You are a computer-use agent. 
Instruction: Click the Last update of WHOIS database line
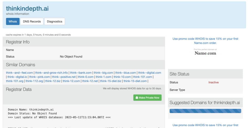coord(59,117)
